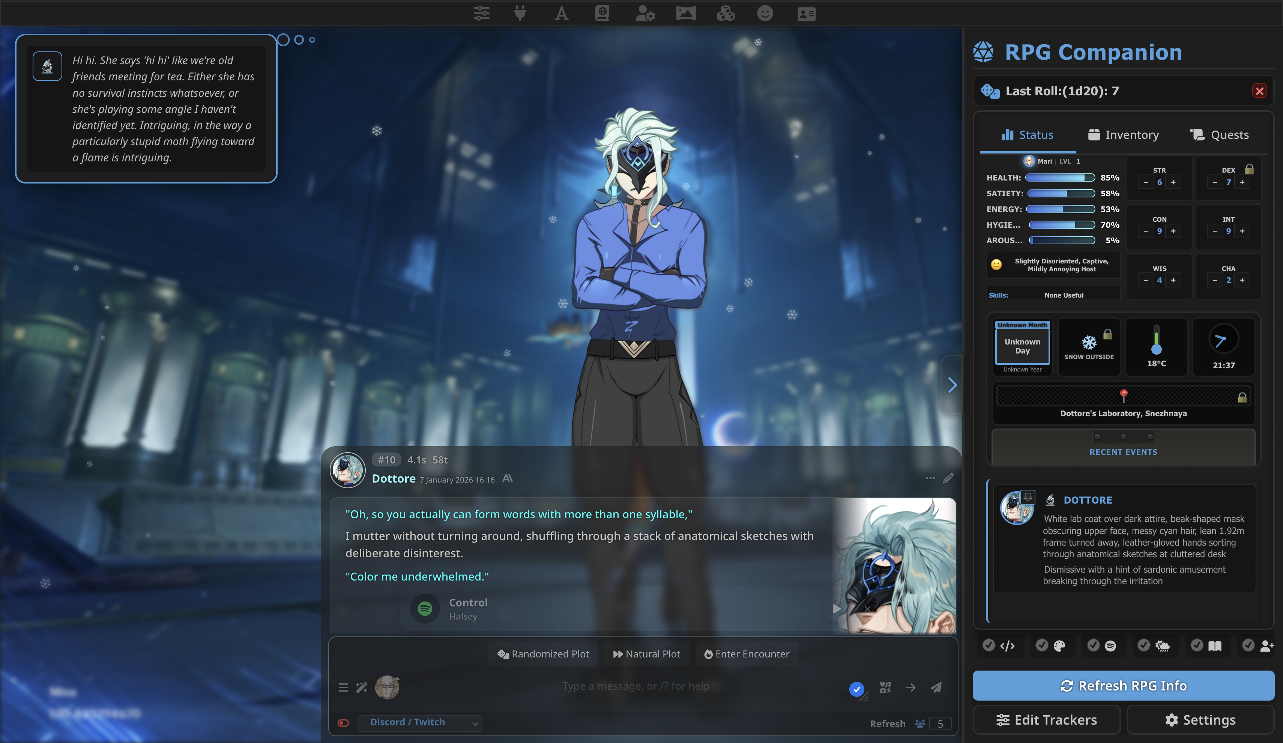
Task: Open World Info book-globe icon
Action: point(602,13)
